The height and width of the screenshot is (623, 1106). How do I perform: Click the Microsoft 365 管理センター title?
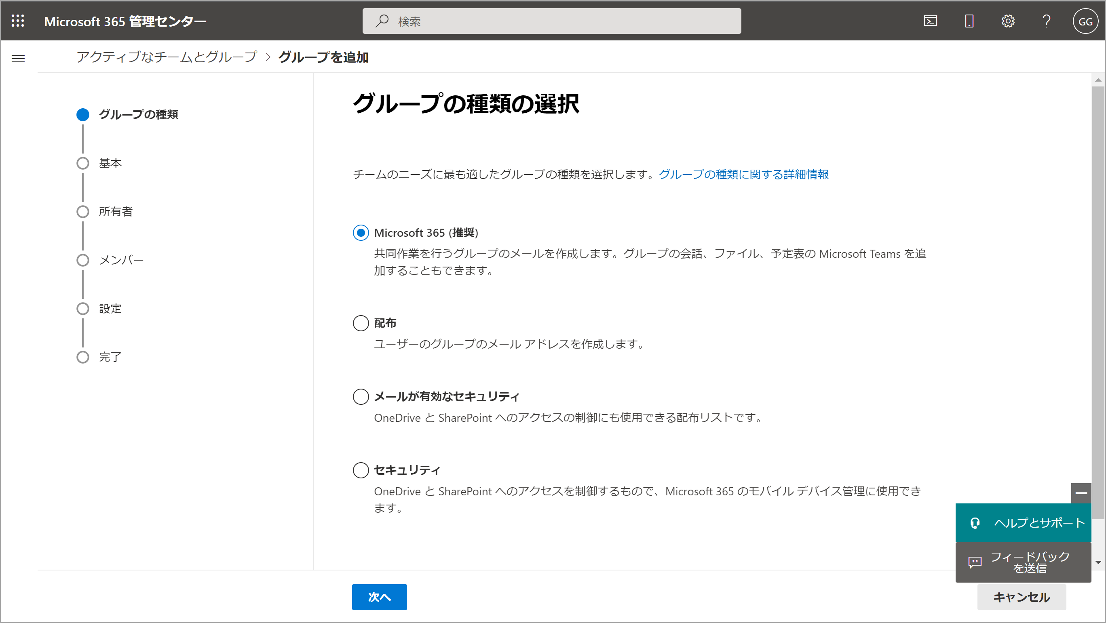(x=125, y=21)
